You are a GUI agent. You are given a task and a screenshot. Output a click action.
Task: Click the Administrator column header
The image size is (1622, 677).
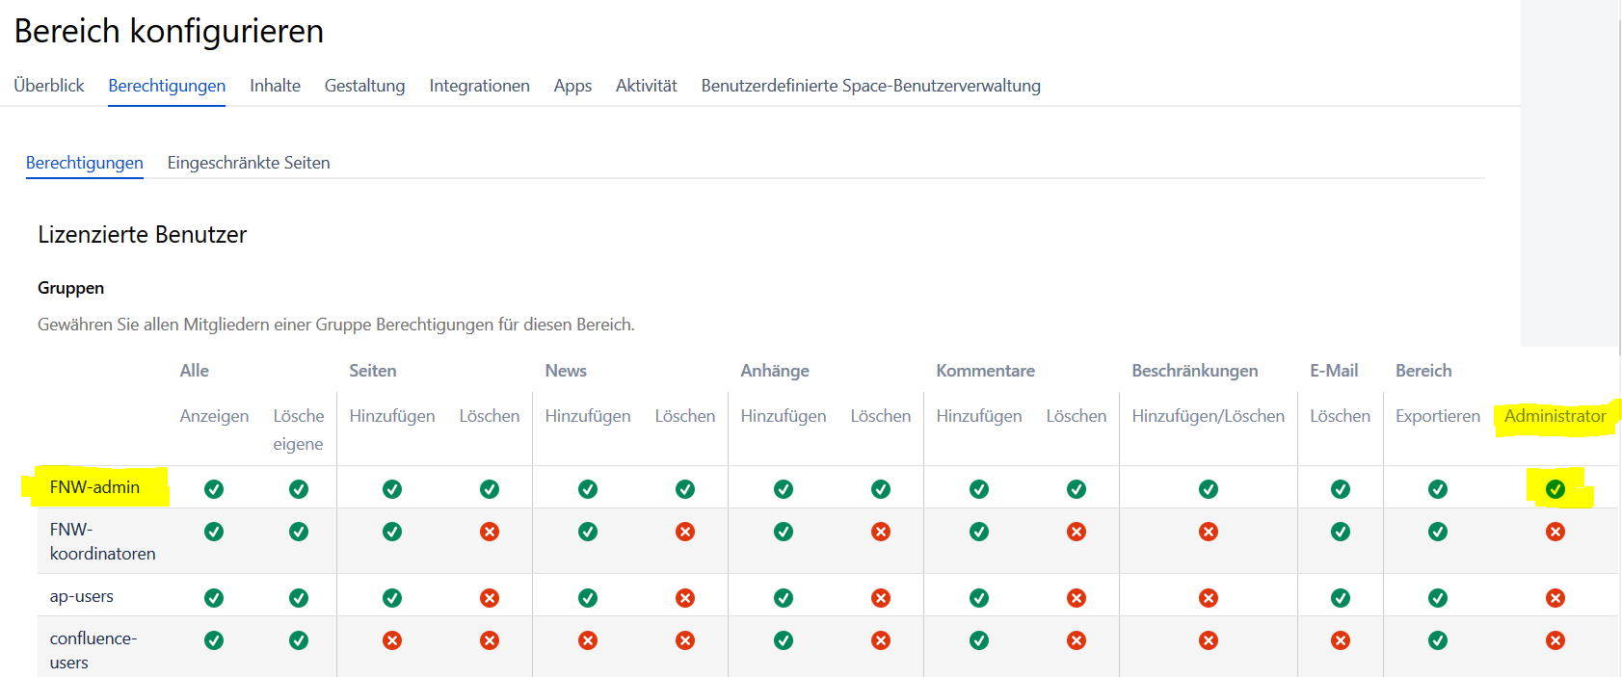(x=1555, y=416)
